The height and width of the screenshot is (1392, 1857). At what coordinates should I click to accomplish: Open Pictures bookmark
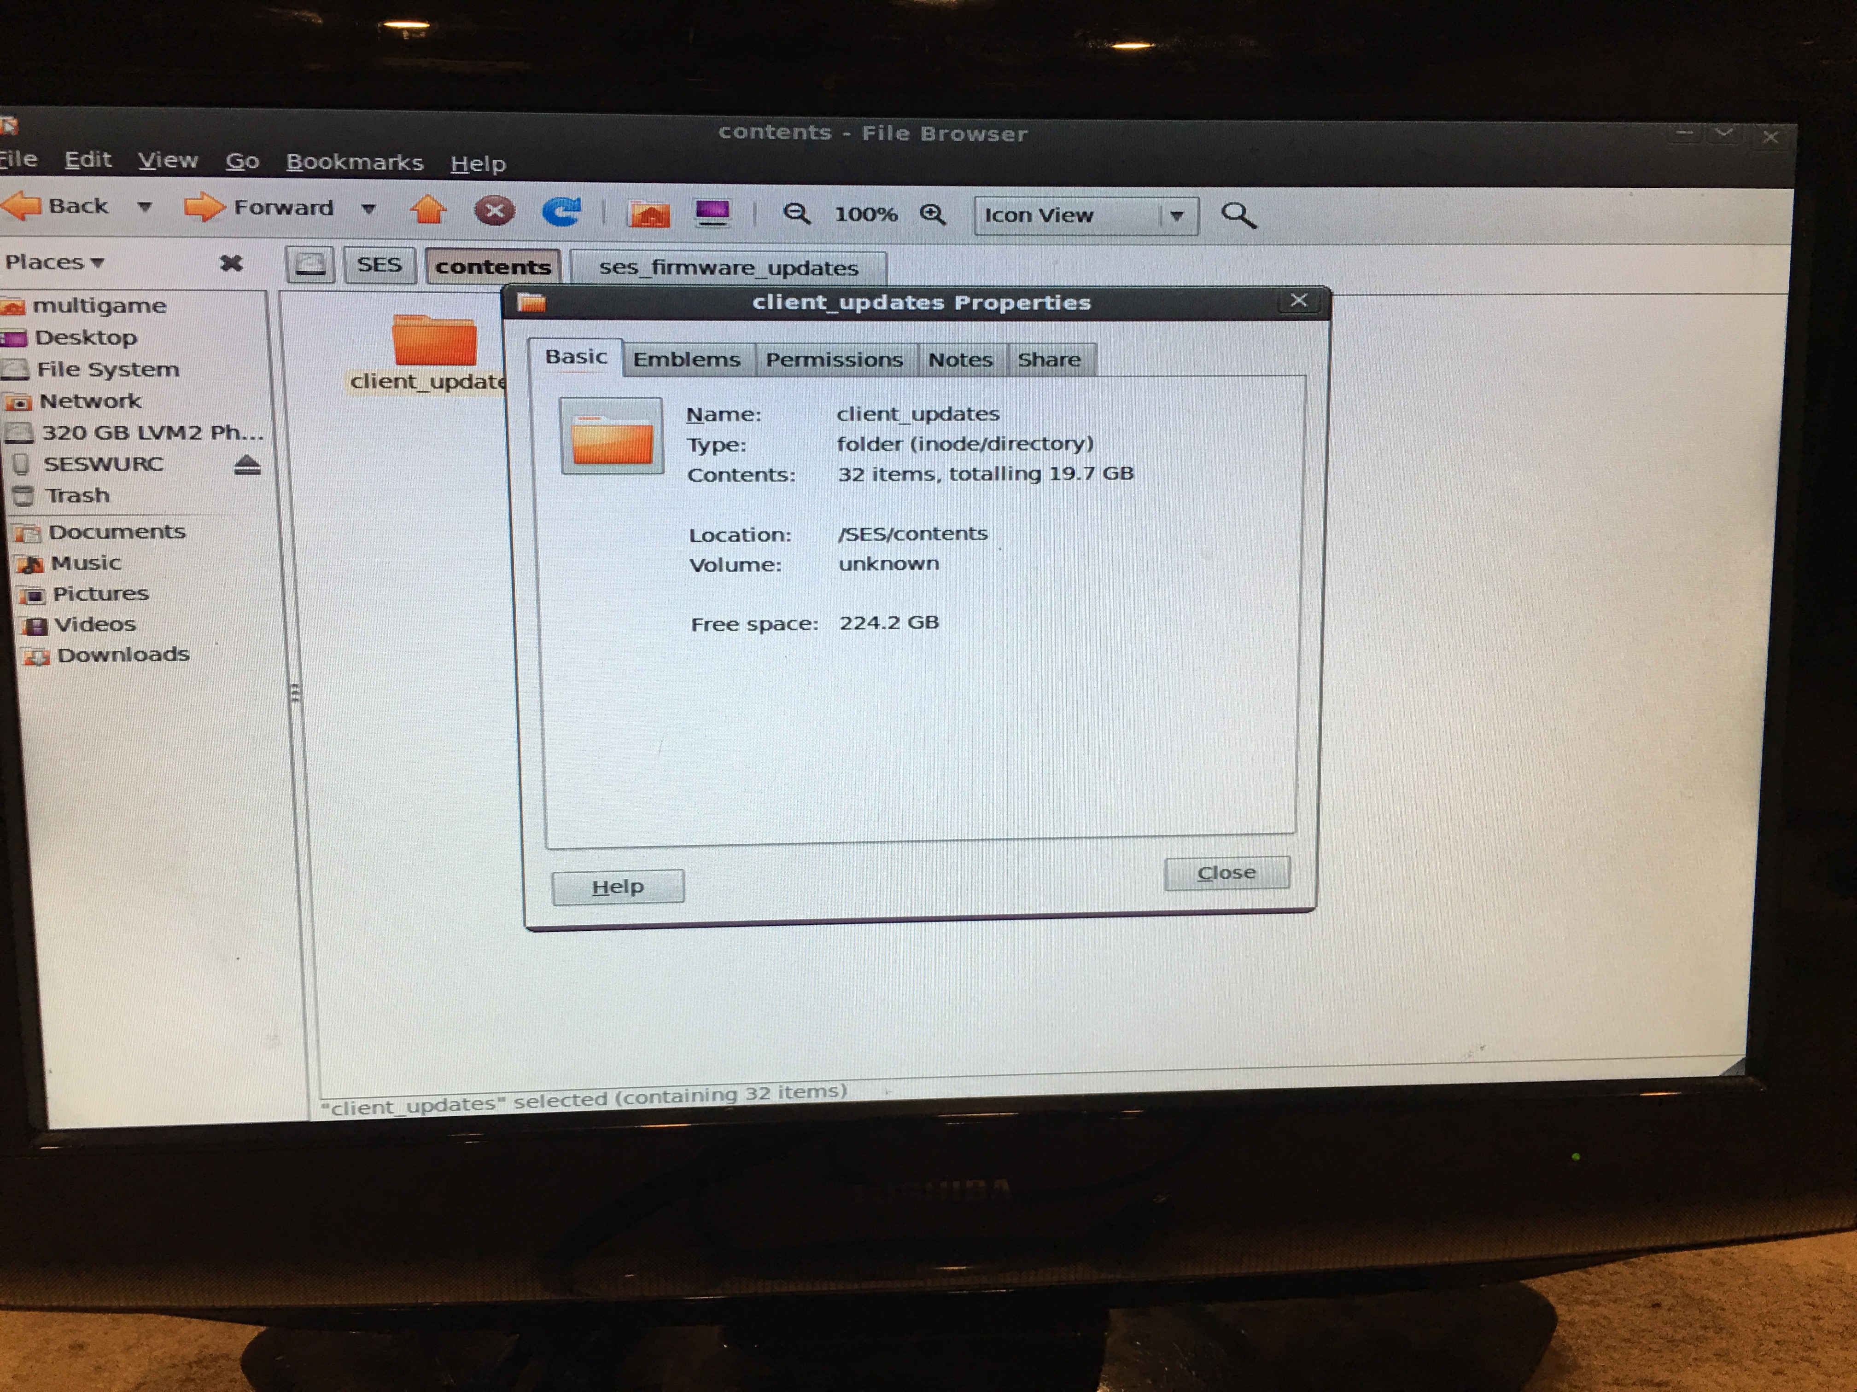click(84, 594)
